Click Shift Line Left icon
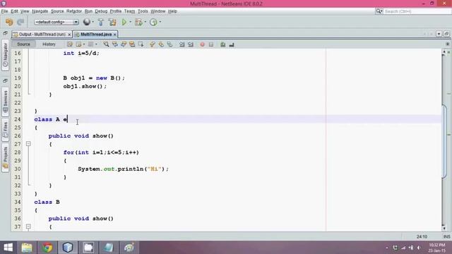Image resolution: width=452 pixels, height=254 pixels. coord(182,44)
